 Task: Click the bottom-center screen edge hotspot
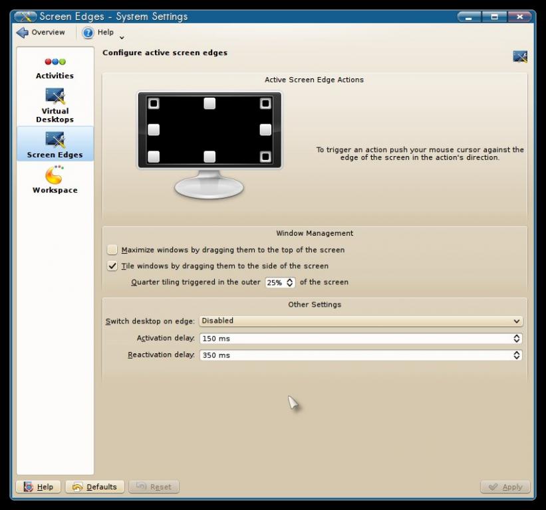[x=209, y=157]
